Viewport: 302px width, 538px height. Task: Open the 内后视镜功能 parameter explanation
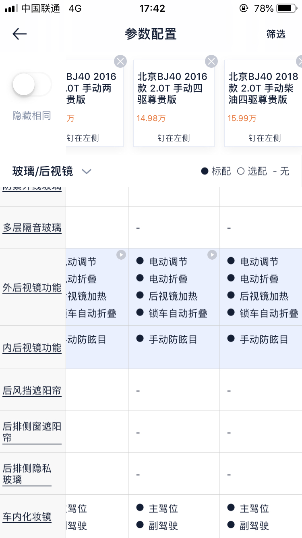(x=32, y=348)
